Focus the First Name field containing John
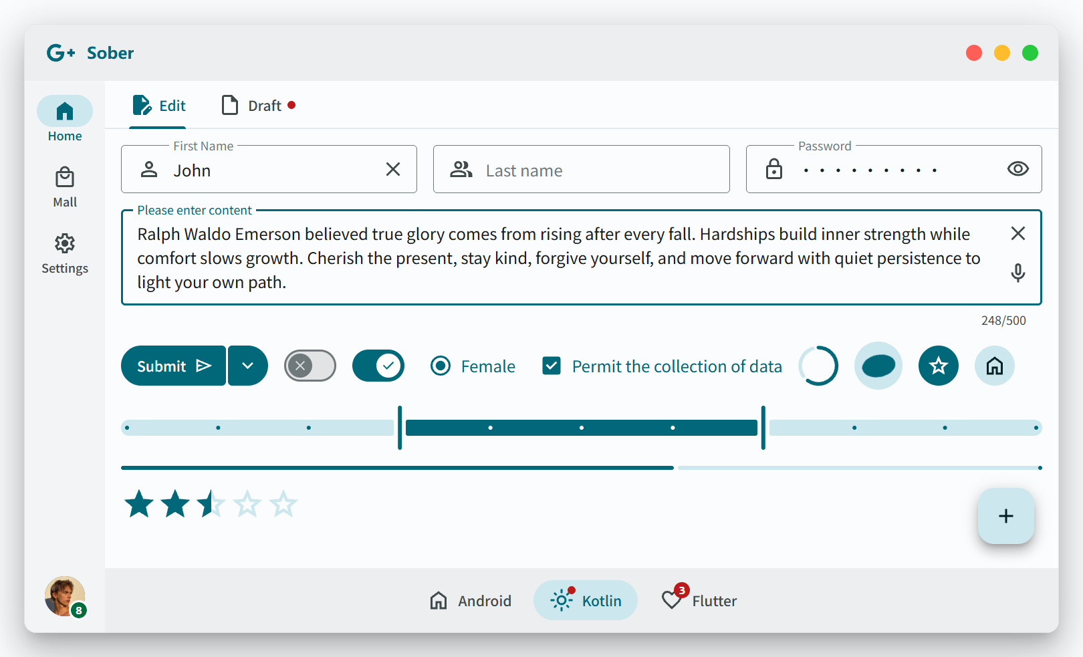The height and width of the screenshot is (657, 1083). tap(269, 170)
